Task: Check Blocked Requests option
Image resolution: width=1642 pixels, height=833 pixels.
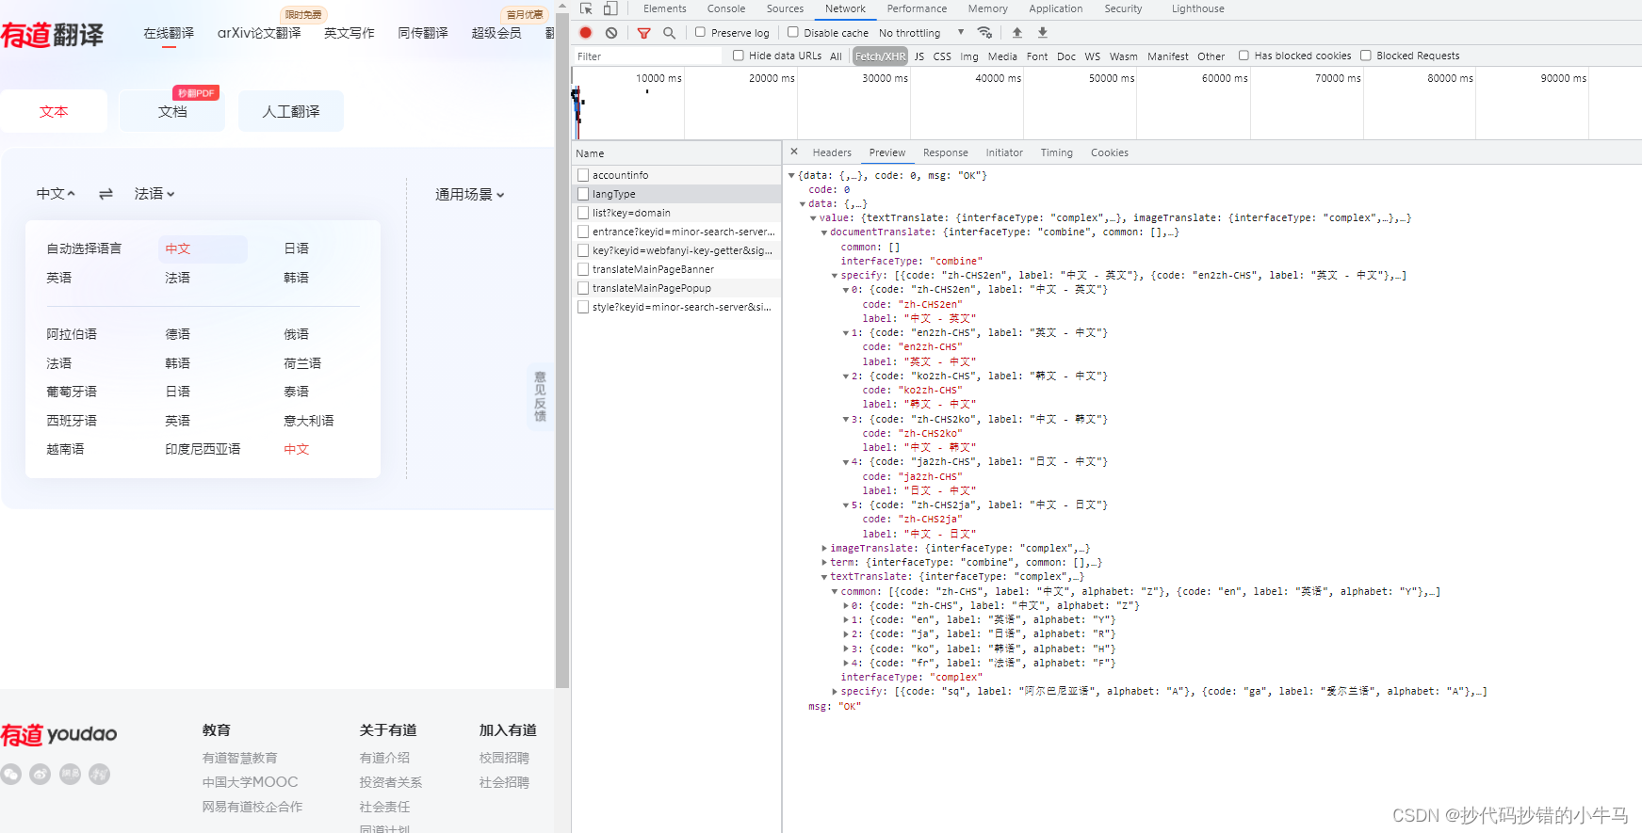Action: coord(1366,56)
